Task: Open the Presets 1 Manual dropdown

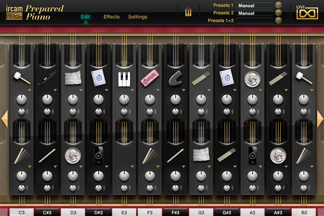Action: coord(254,5)
